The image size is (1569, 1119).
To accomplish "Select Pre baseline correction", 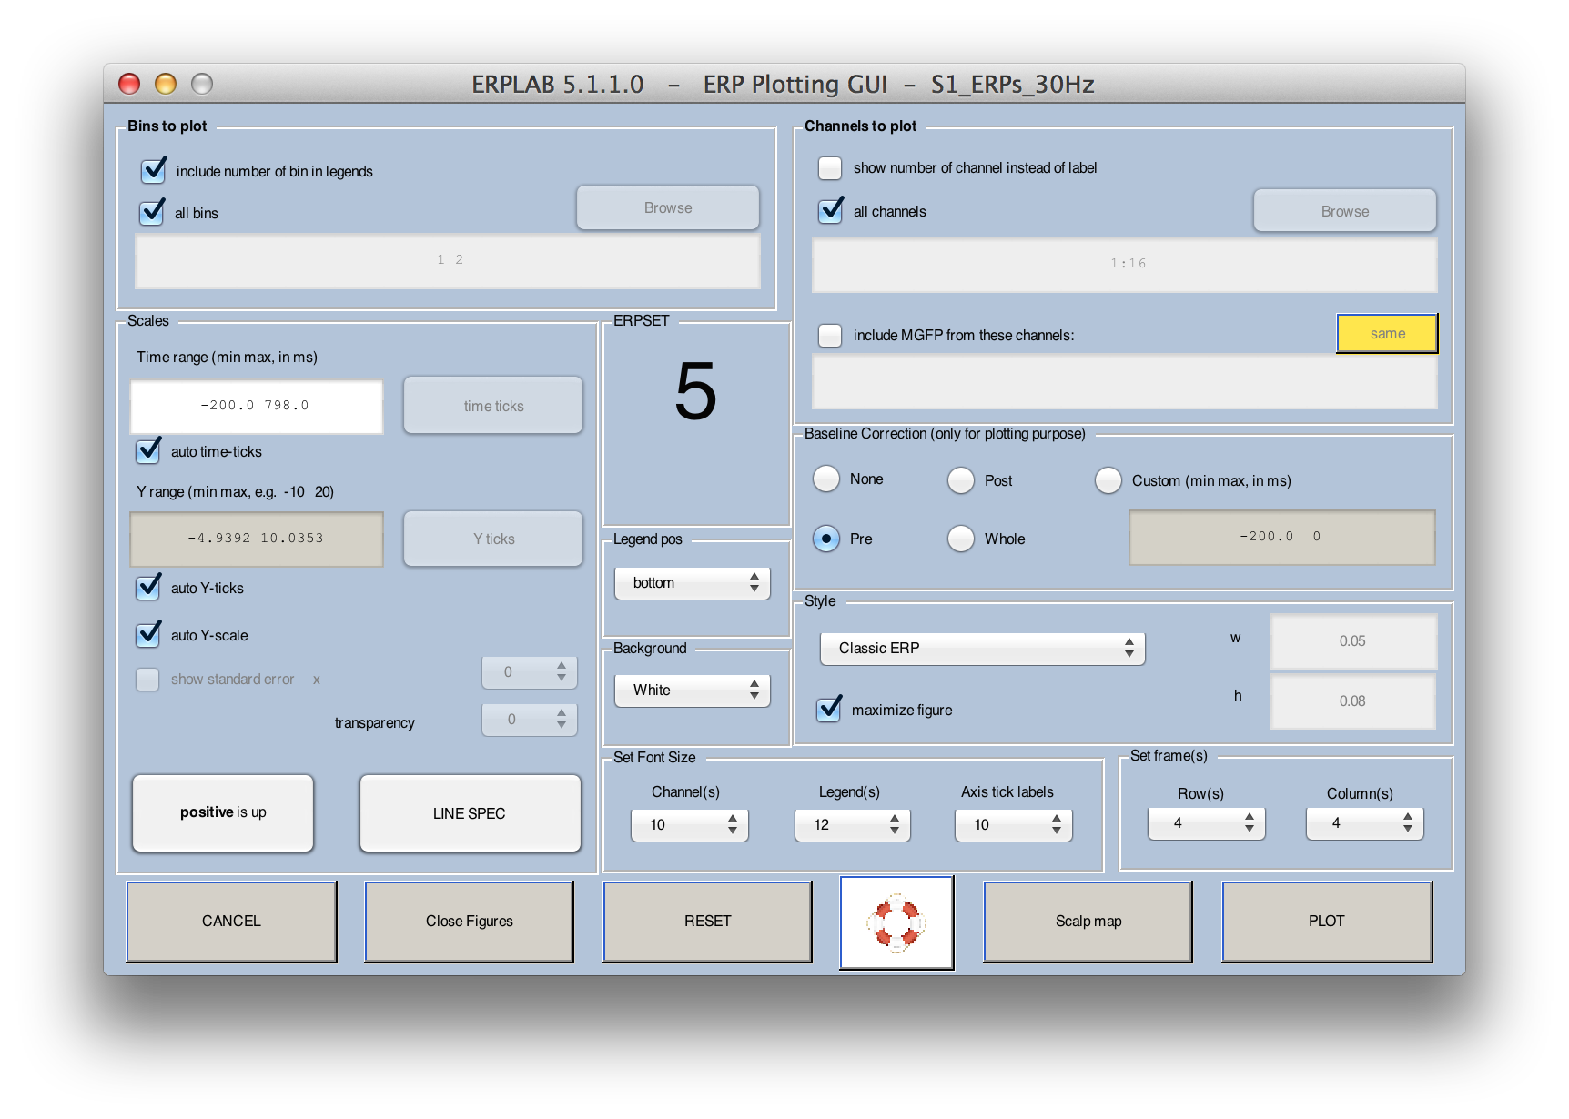I will [x=826, y=539].
